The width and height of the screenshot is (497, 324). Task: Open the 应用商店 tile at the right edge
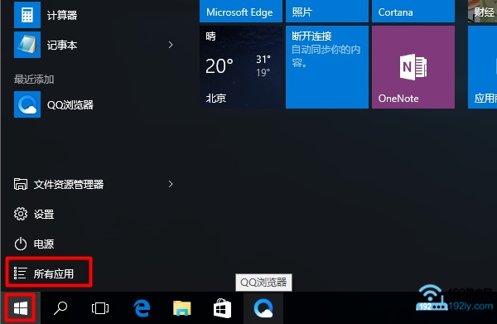click(x=482, y=67)
